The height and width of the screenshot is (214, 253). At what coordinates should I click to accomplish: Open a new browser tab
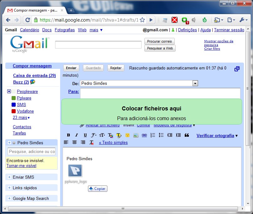pos(71,11)
